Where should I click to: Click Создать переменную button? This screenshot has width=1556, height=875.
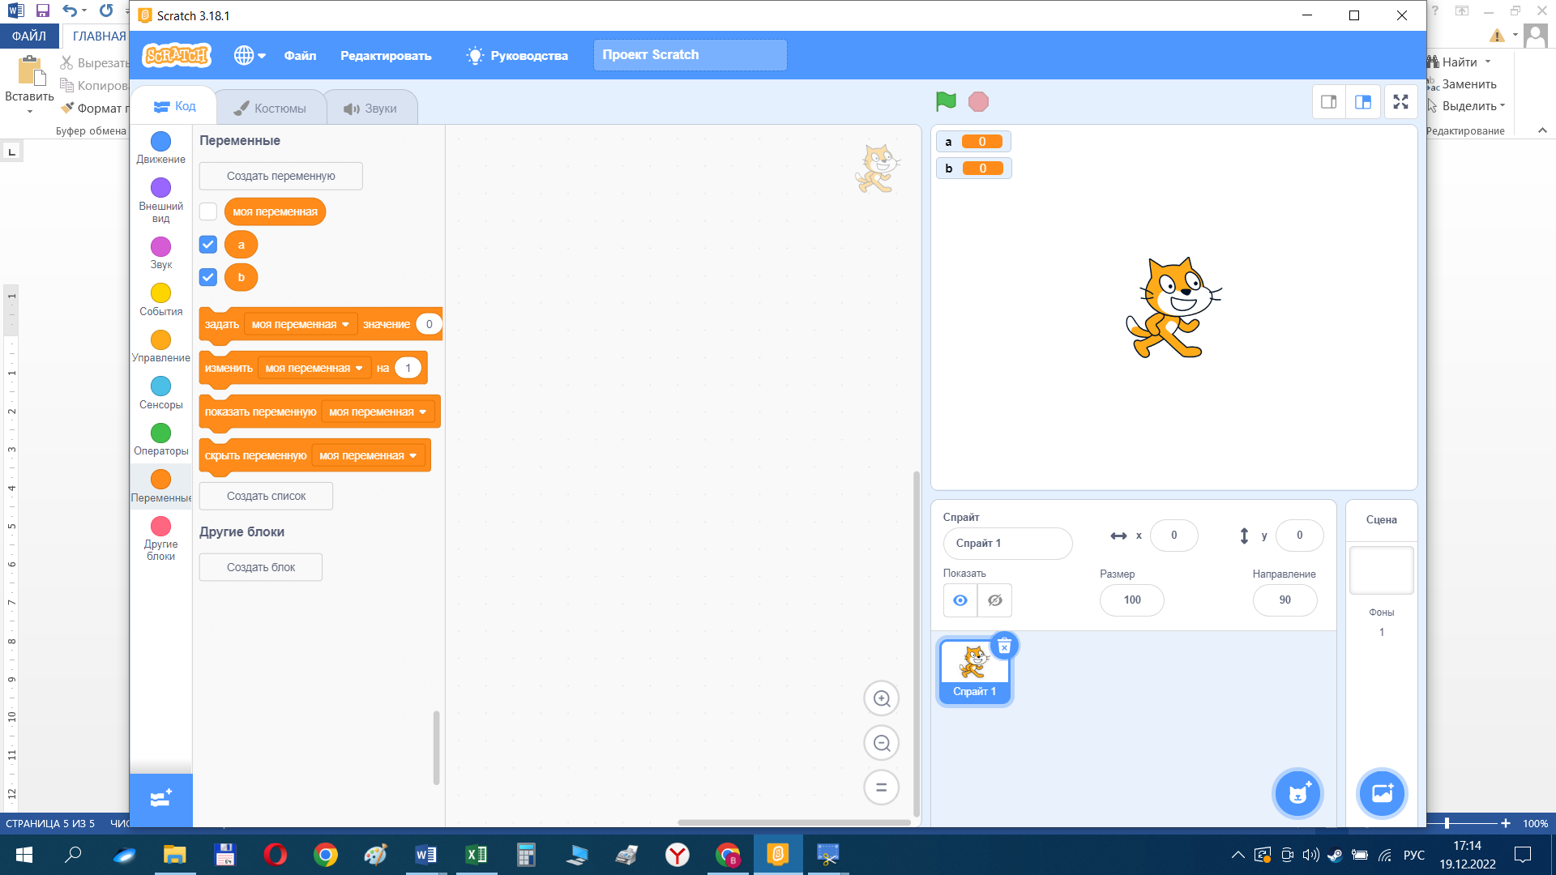[280, 176]
